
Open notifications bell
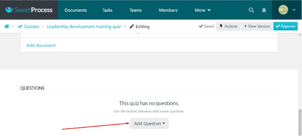(264, 10)
